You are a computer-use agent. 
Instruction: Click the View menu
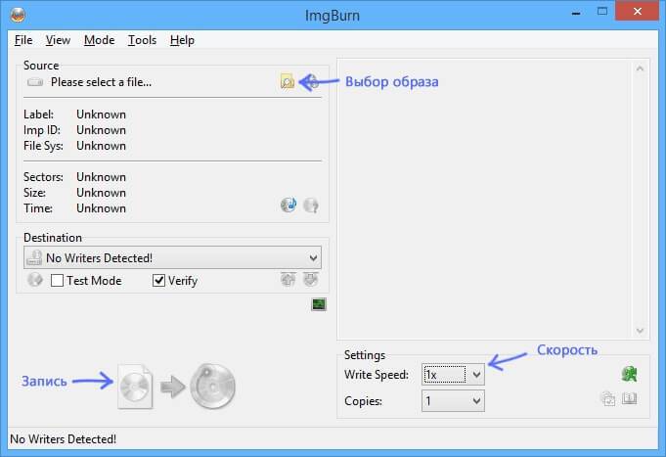point(58,40)
